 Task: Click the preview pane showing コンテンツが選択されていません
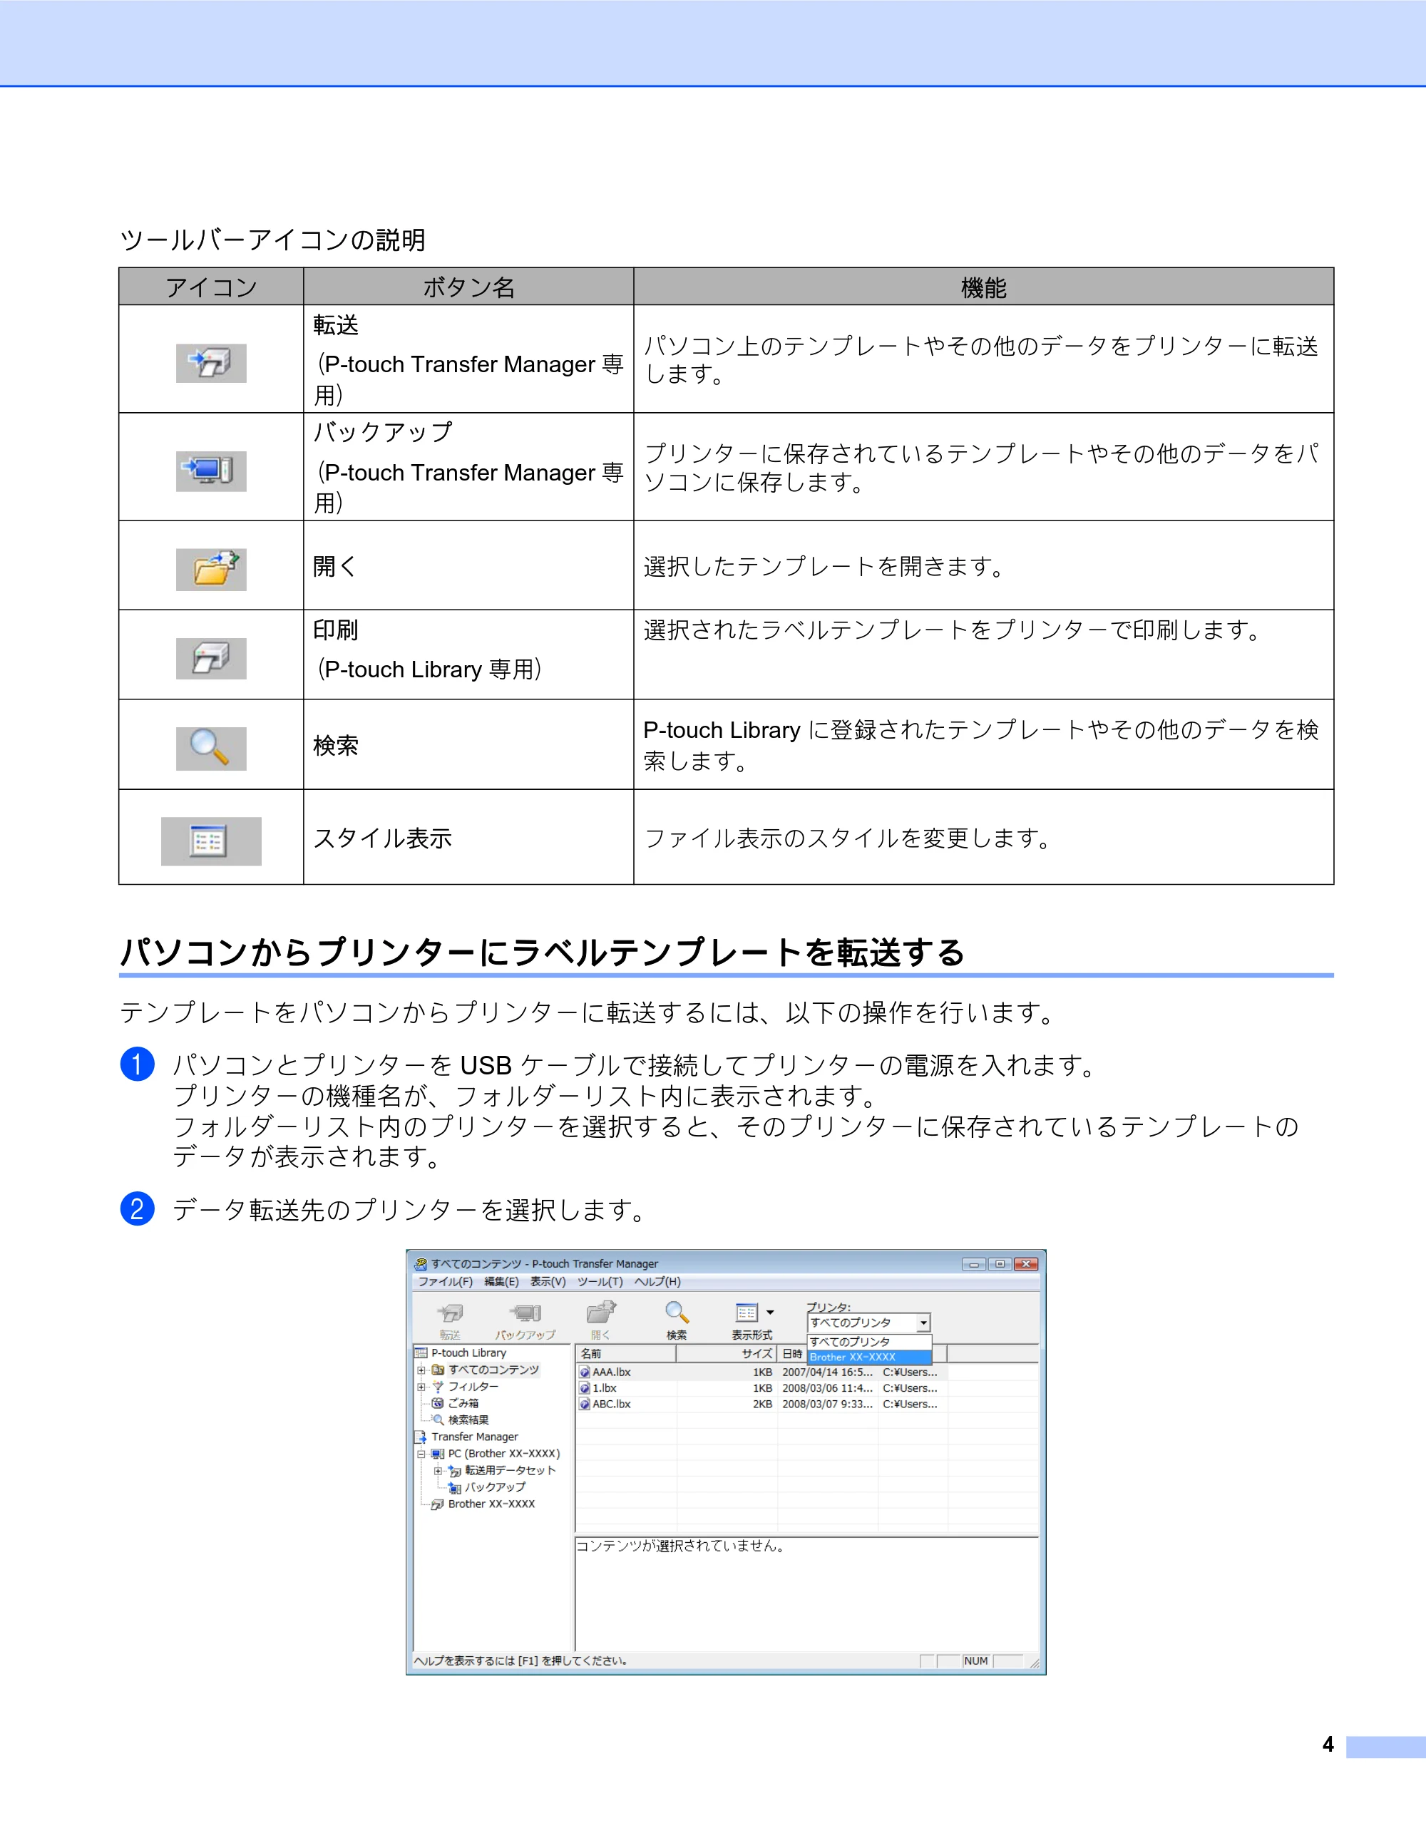click(806, 1594)
